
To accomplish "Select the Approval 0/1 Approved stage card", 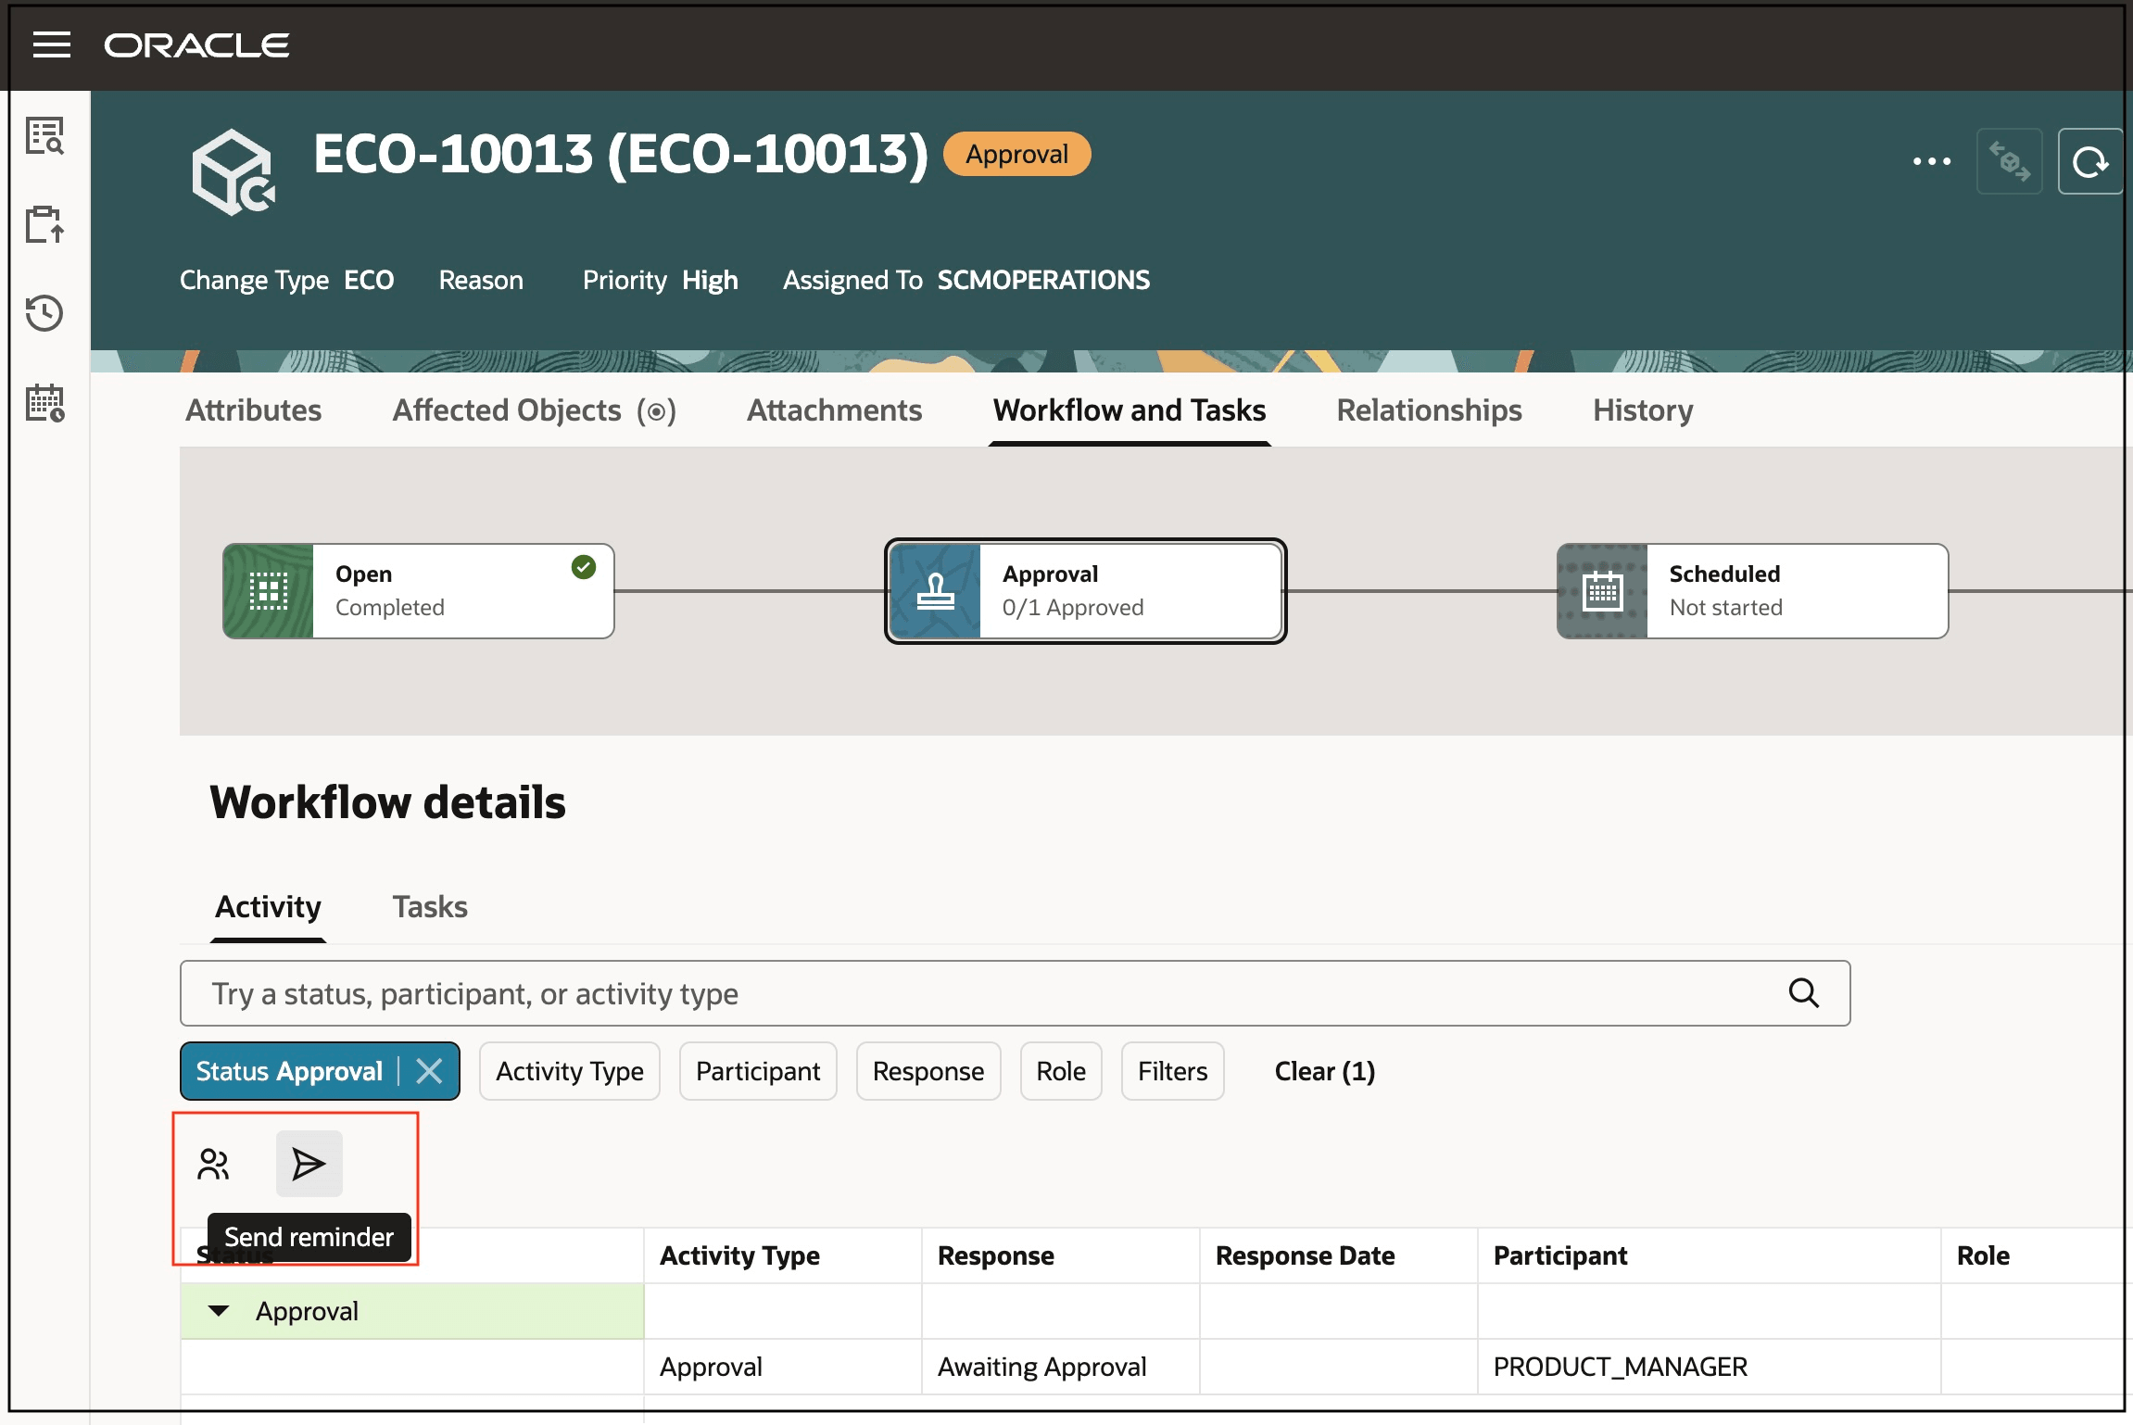I will coord(1085,591).
